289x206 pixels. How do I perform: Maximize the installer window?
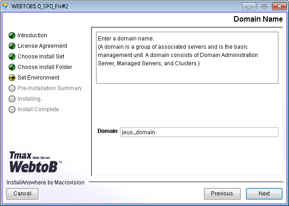[x=264, y=6]
